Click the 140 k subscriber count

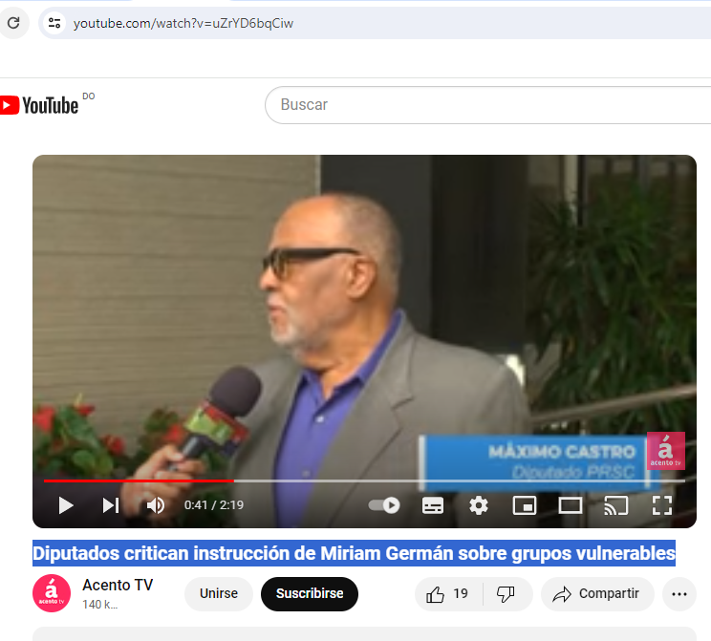[99, 605]
